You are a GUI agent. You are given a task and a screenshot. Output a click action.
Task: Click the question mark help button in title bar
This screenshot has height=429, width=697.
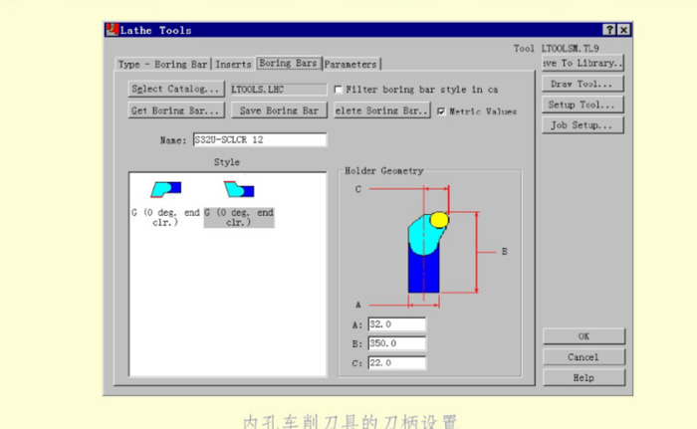tap(609, 31)
